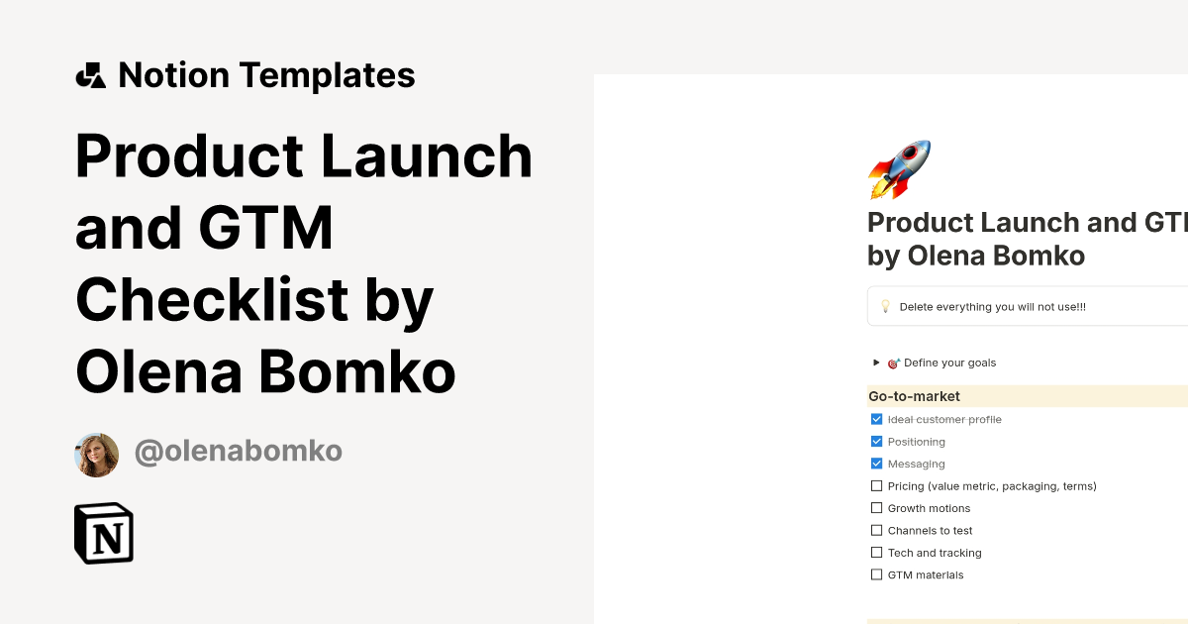
Task: Click the lightbulb icon in the callout
Action: coord(885,306)
